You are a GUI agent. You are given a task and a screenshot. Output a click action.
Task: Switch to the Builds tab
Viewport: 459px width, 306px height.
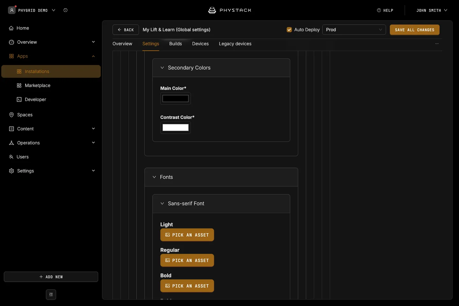tap(176, 44)
